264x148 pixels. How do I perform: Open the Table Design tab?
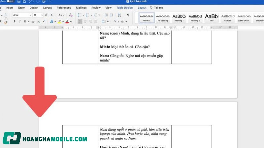124,8
